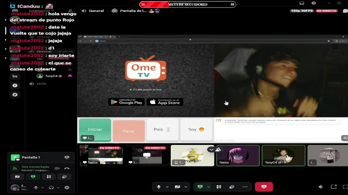Screen dimensions: 348x195
Task: Open discover servers compass icon
Action: 15,95
